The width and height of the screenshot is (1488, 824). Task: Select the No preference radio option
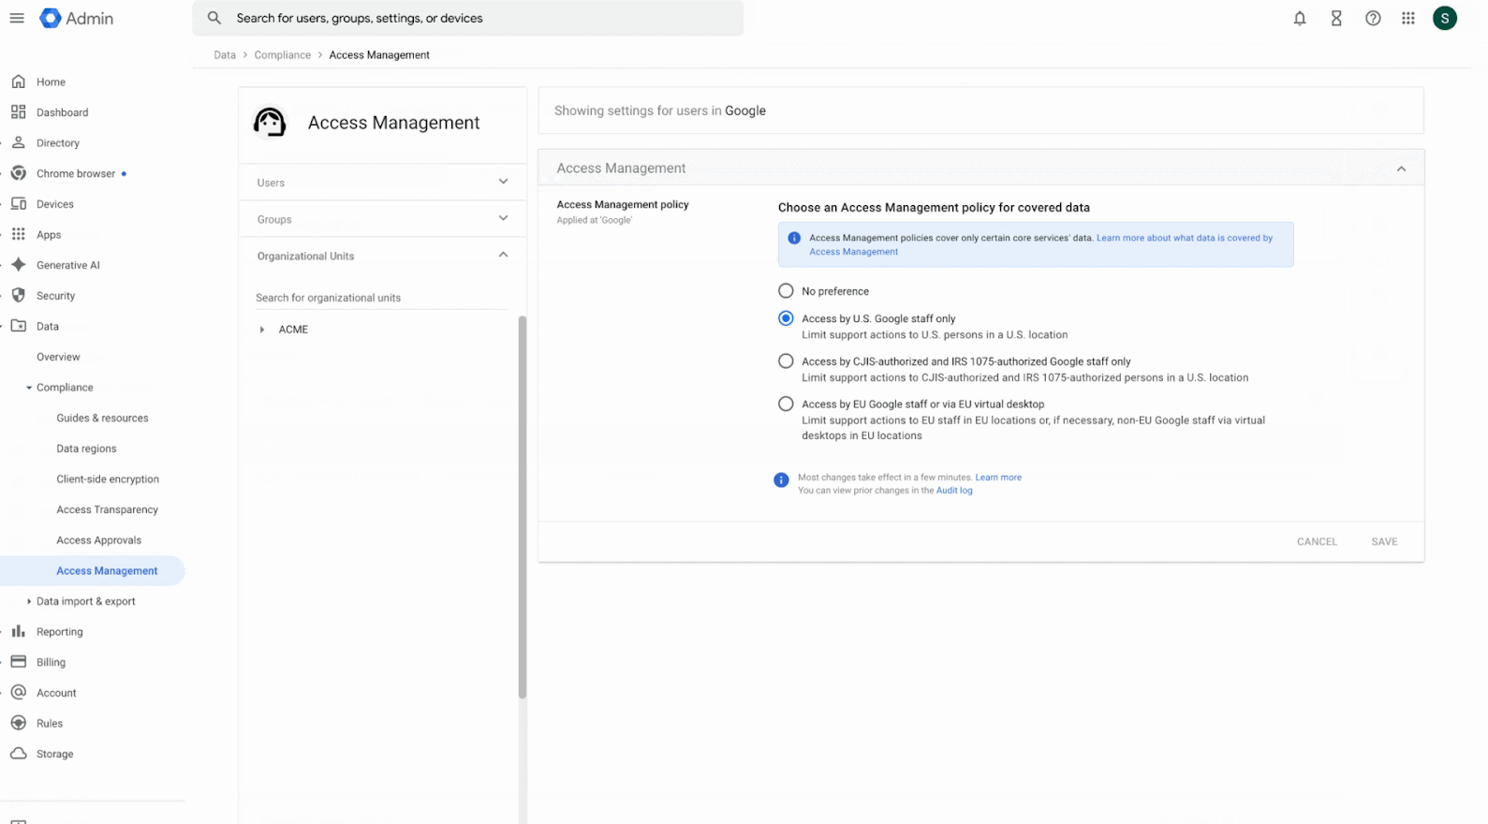tap(786, 291)
